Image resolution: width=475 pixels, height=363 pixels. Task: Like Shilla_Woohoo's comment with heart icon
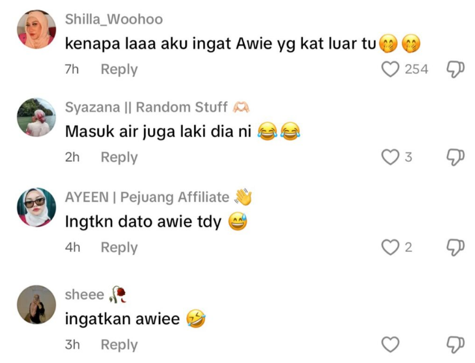pos(390,69)
